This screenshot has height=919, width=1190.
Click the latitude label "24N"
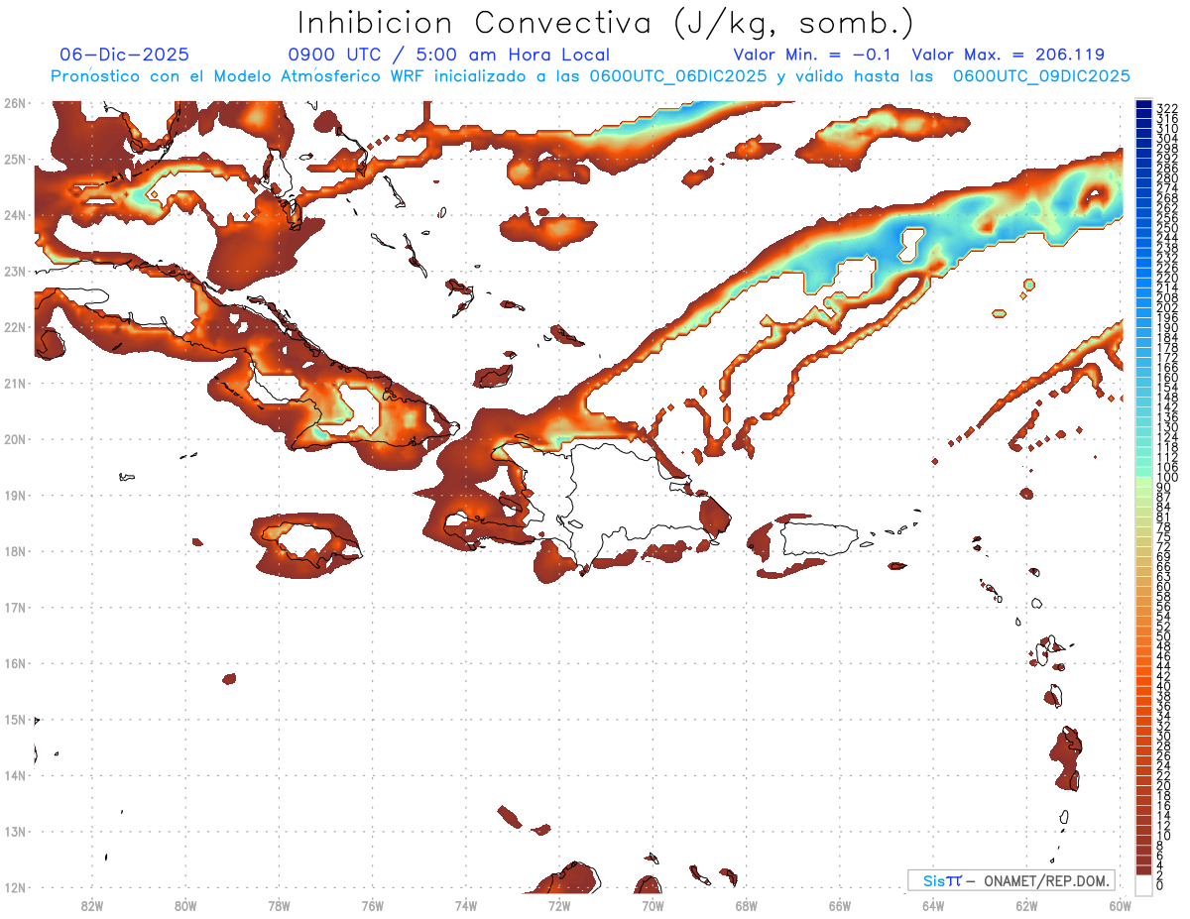[x=15, y=215]
